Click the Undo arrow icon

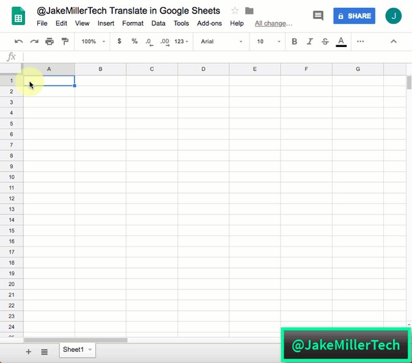pyautogui.click(x=18, y=41)
